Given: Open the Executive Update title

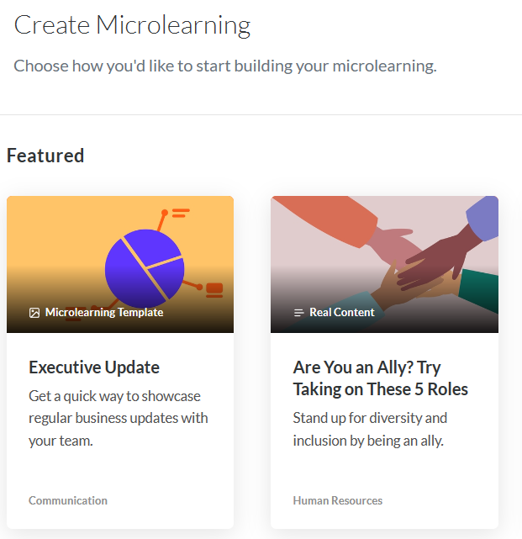Looking at the screenshot, I should 94,367.
